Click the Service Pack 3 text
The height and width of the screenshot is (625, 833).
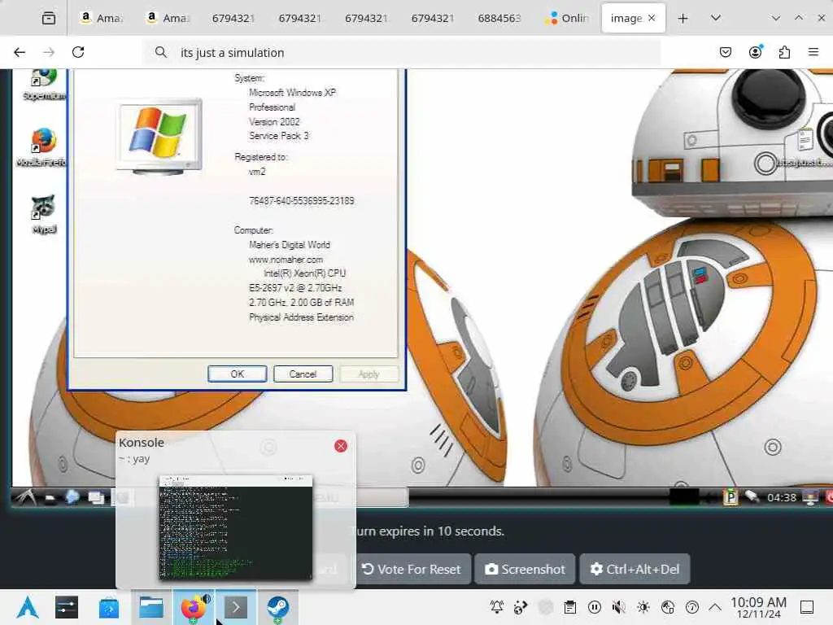click(279, 136)
